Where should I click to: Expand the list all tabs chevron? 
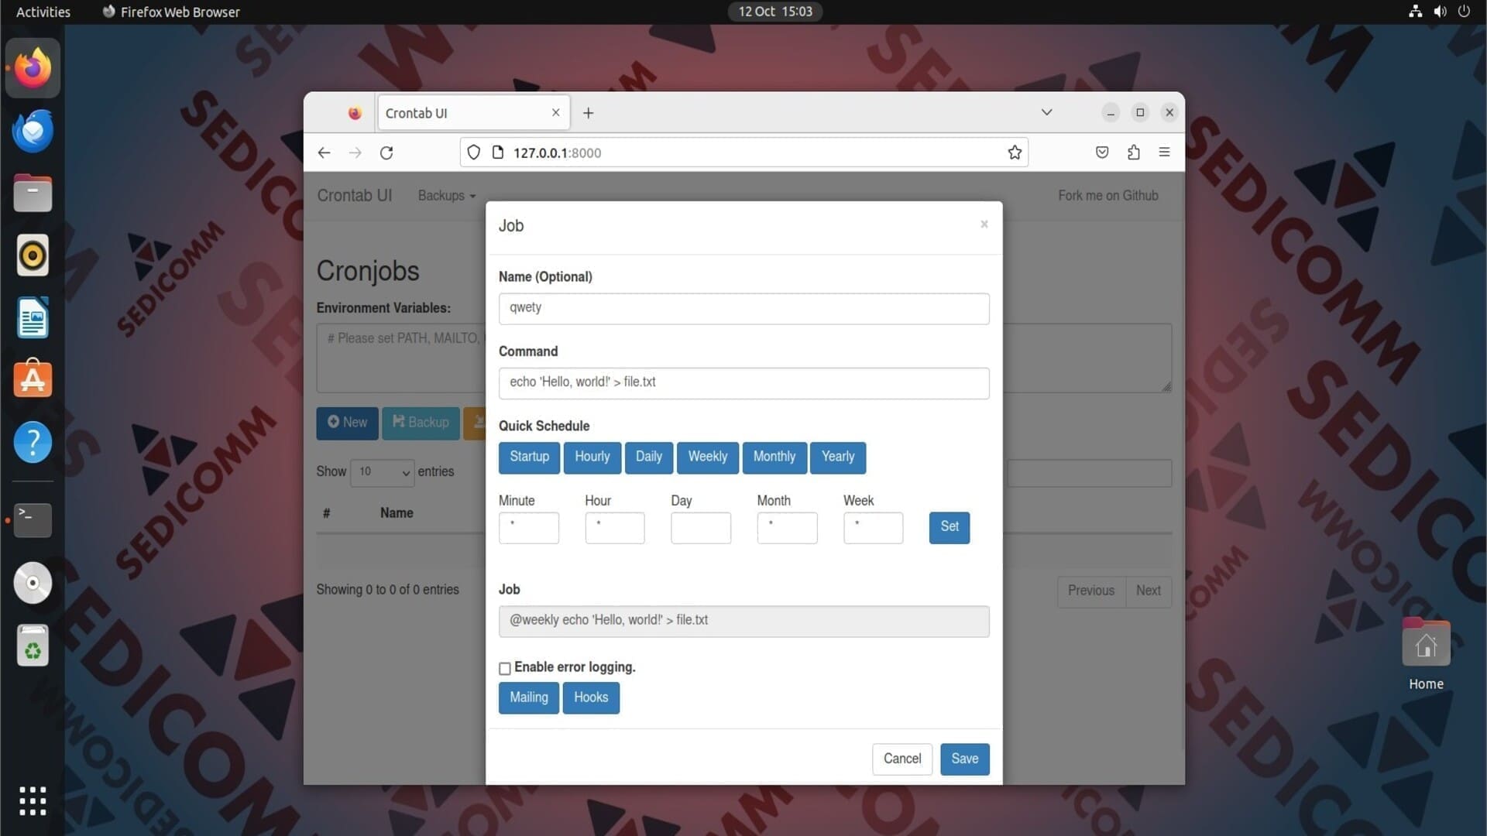[1046, 112]
